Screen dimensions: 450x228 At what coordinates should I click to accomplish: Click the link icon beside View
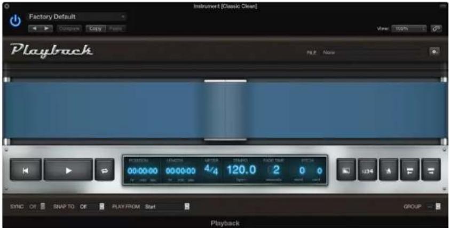(x=436, y=29)
